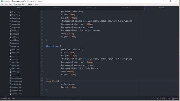This screenshot has width=180, height=101.
Task: Open women2.png from the tree view
Action: (17, 78)
